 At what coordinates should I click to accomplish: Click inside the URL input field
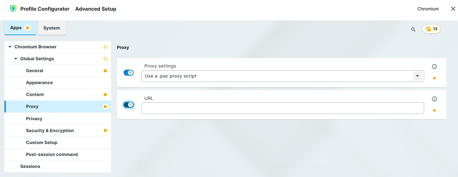282,108
